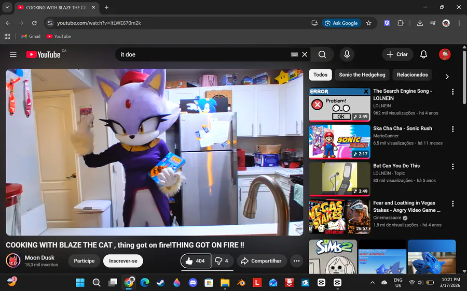This screenshot has height=291, width=467.
Task: Open the YouTube bookmark
Action: (x=59, y=36)
